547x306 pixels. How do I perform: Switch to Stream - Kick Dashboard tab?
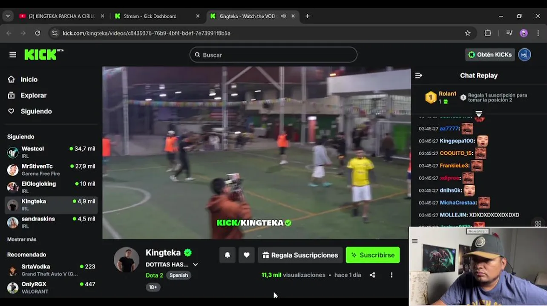tap(150, 16)
